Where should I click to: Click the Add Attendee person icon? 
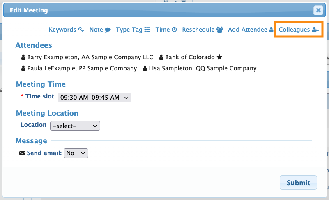[271, 30]
